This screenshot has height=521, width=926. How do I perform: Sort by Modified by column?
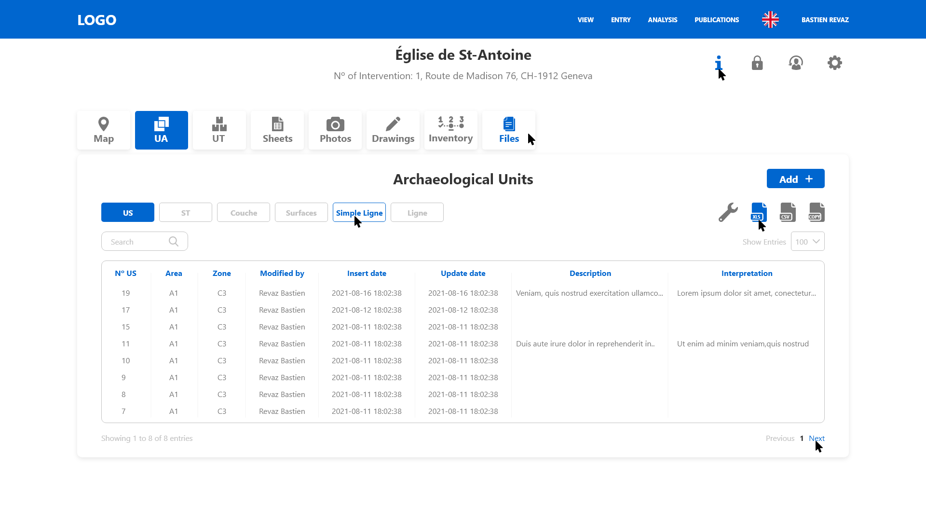pyautogui.click(x=282, y=273)
